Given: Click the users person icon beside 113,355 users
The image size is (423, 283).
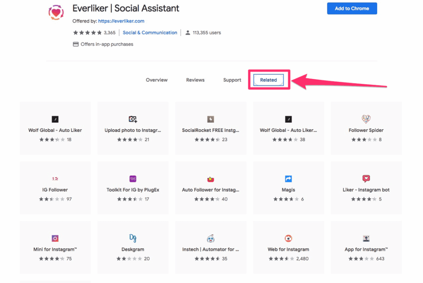Looking at the screenshot, I should pyautogui.click(x=188, y=33).
